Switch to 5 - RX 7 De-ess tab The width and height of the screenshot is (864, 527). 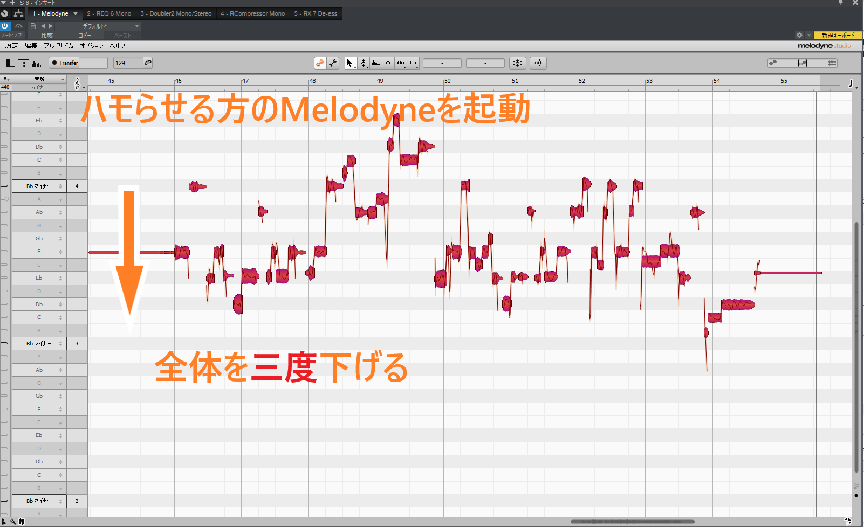[x=316, y=13]
